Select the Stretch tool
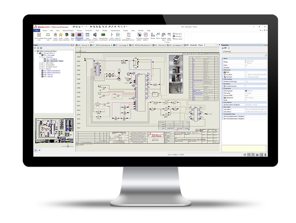This screenshot has width=296, height=223. pyautogui.click(x=153, y=36)
